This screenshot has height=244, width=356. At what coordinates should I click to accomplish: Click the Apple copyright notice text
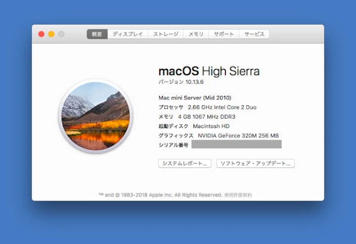pos(160,195)
